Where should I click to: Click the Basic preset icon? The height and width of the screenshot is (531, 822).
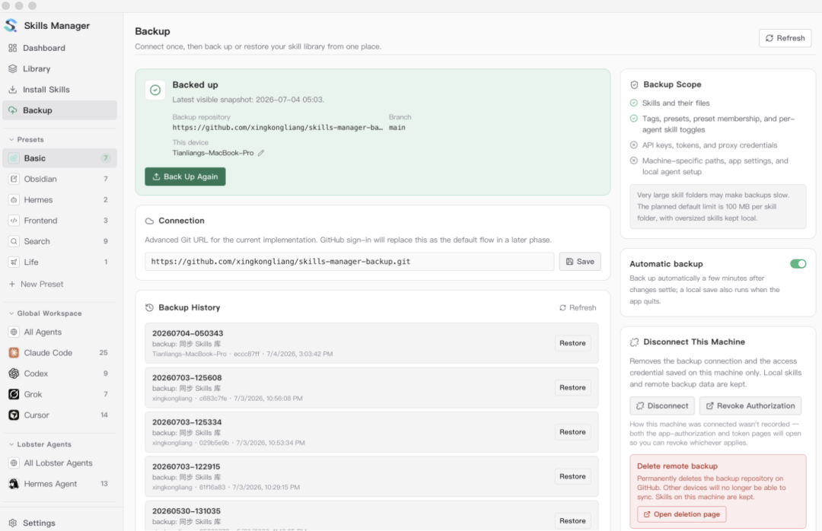(x=14, y=158)
